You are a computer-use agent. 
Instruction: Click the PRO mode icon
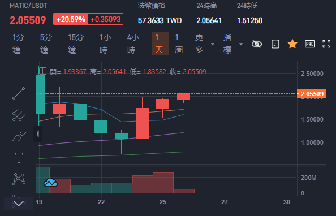coord(309,44)
